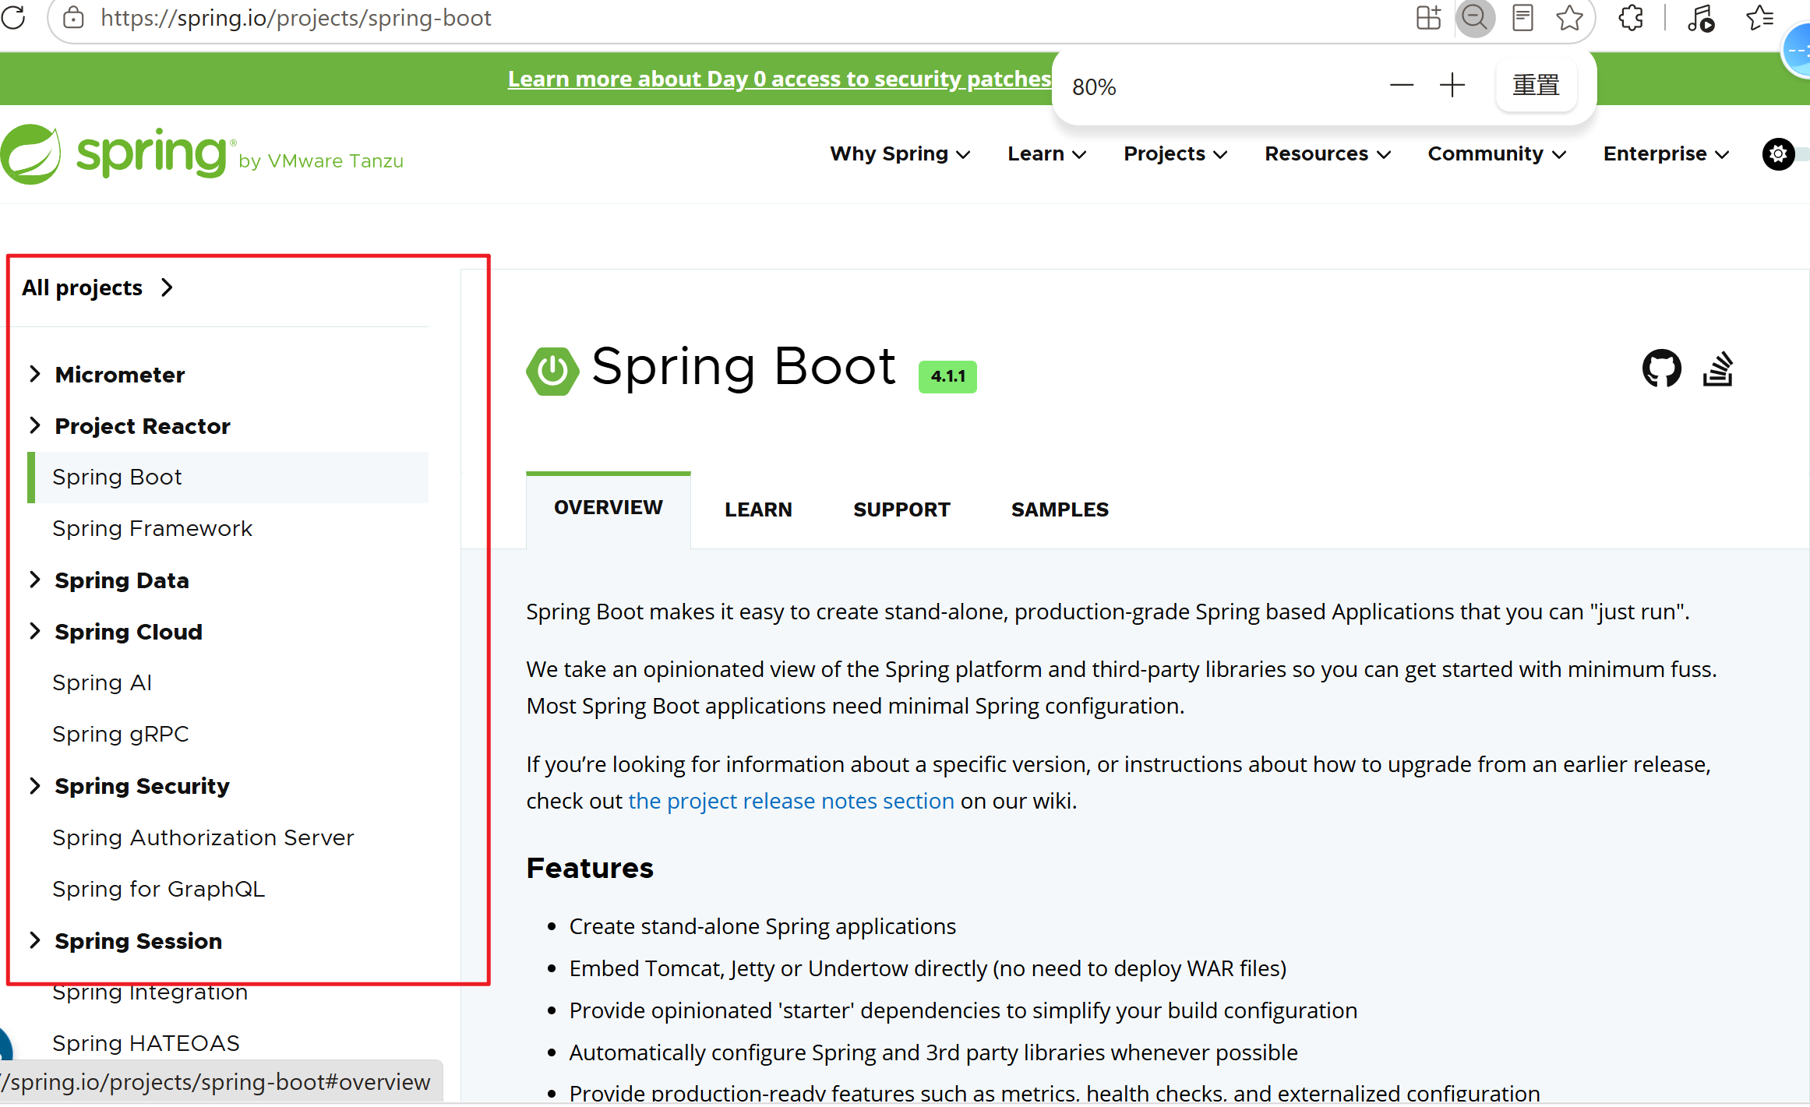Select Spring AI in the sidebar
Viewport: 1810px width, 1107px height.
102,683
